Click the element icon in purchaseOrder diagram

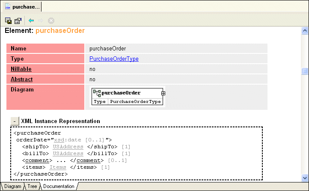click(x=97, y=93)
